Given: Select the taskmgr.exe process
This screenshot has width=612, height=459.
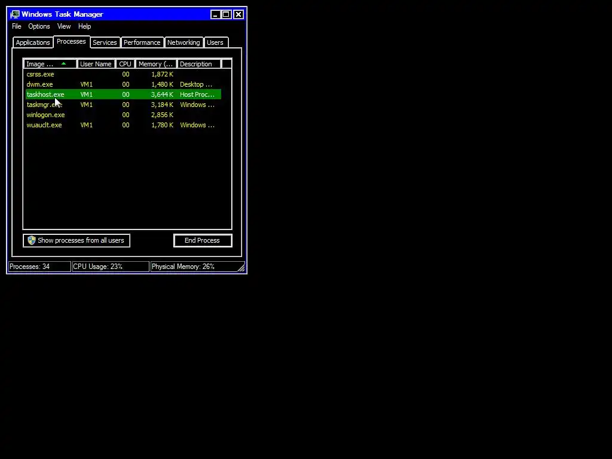Looking at the screenshot, I should (x=123, y=105).
